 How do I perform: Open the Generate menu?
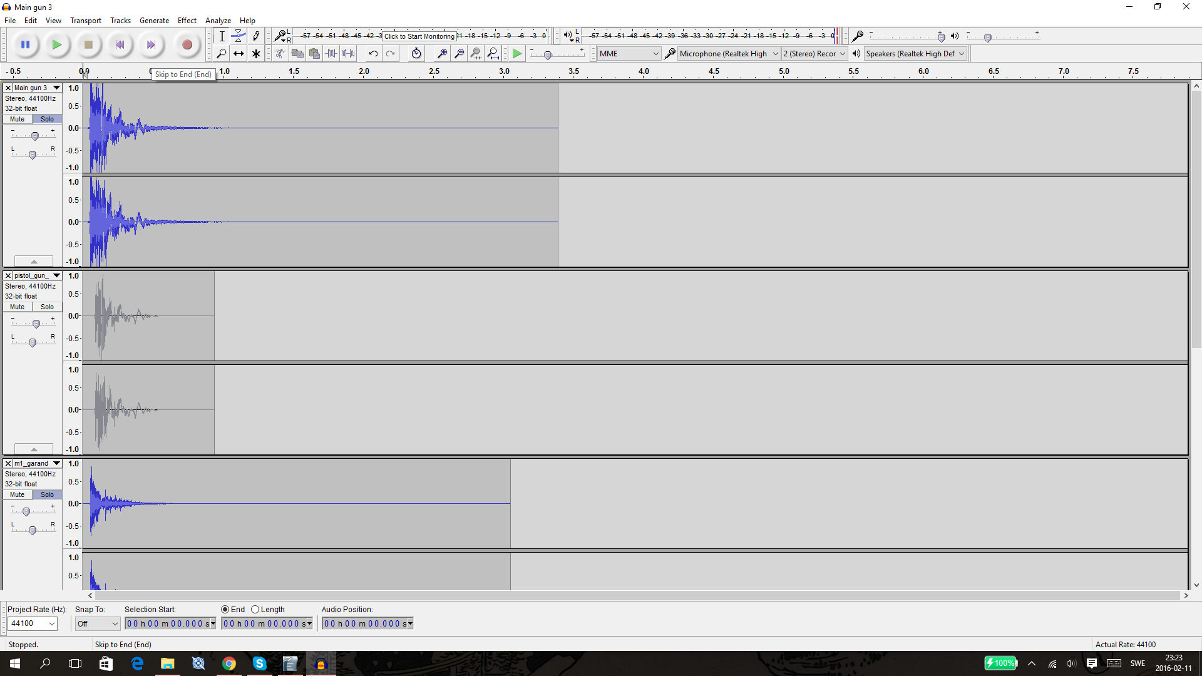pyautogui.click(x=154, y=21)
